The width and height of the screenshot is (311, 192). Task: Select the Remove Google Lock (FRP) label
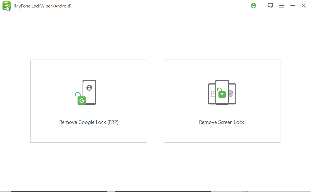(89, 122)
